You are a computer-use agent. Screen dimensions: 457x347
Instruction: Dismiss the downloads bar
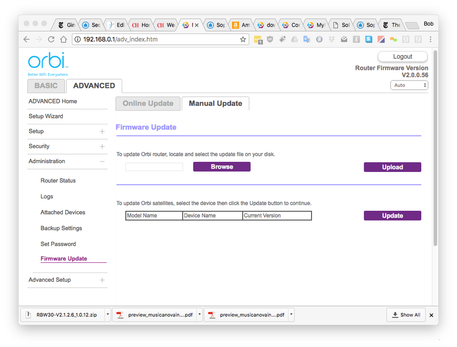(431, 315)
